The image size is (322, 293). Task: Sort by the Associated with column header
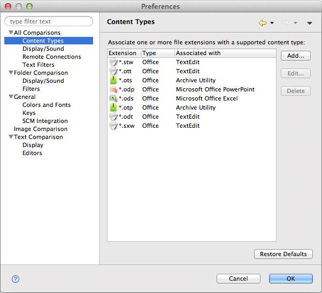click(x=198, y=53)
